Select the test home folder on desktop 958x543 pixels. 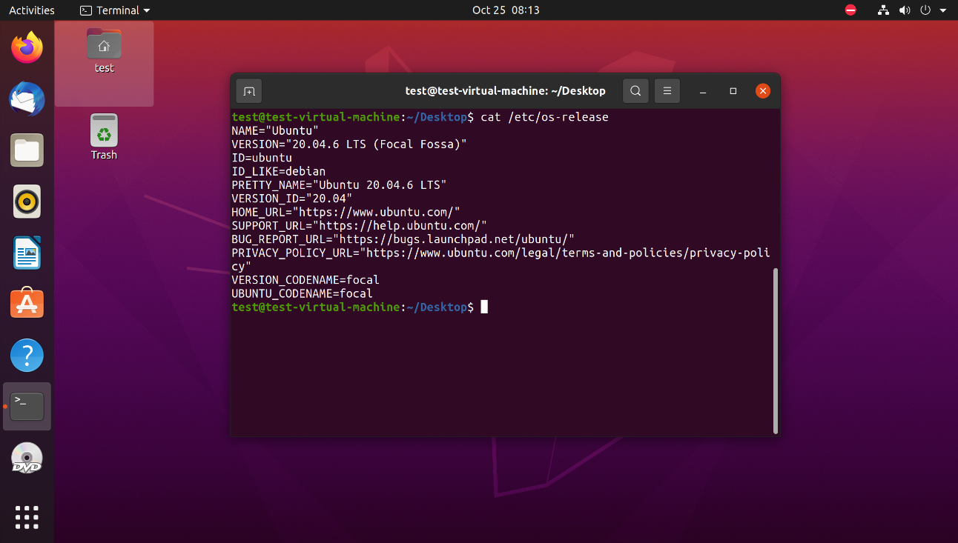tap(104, 50)
